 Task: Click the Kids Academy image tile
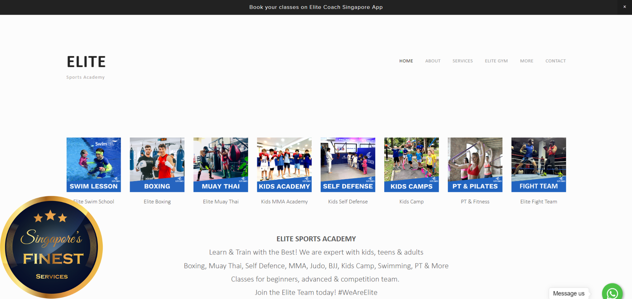coord(284,164)
